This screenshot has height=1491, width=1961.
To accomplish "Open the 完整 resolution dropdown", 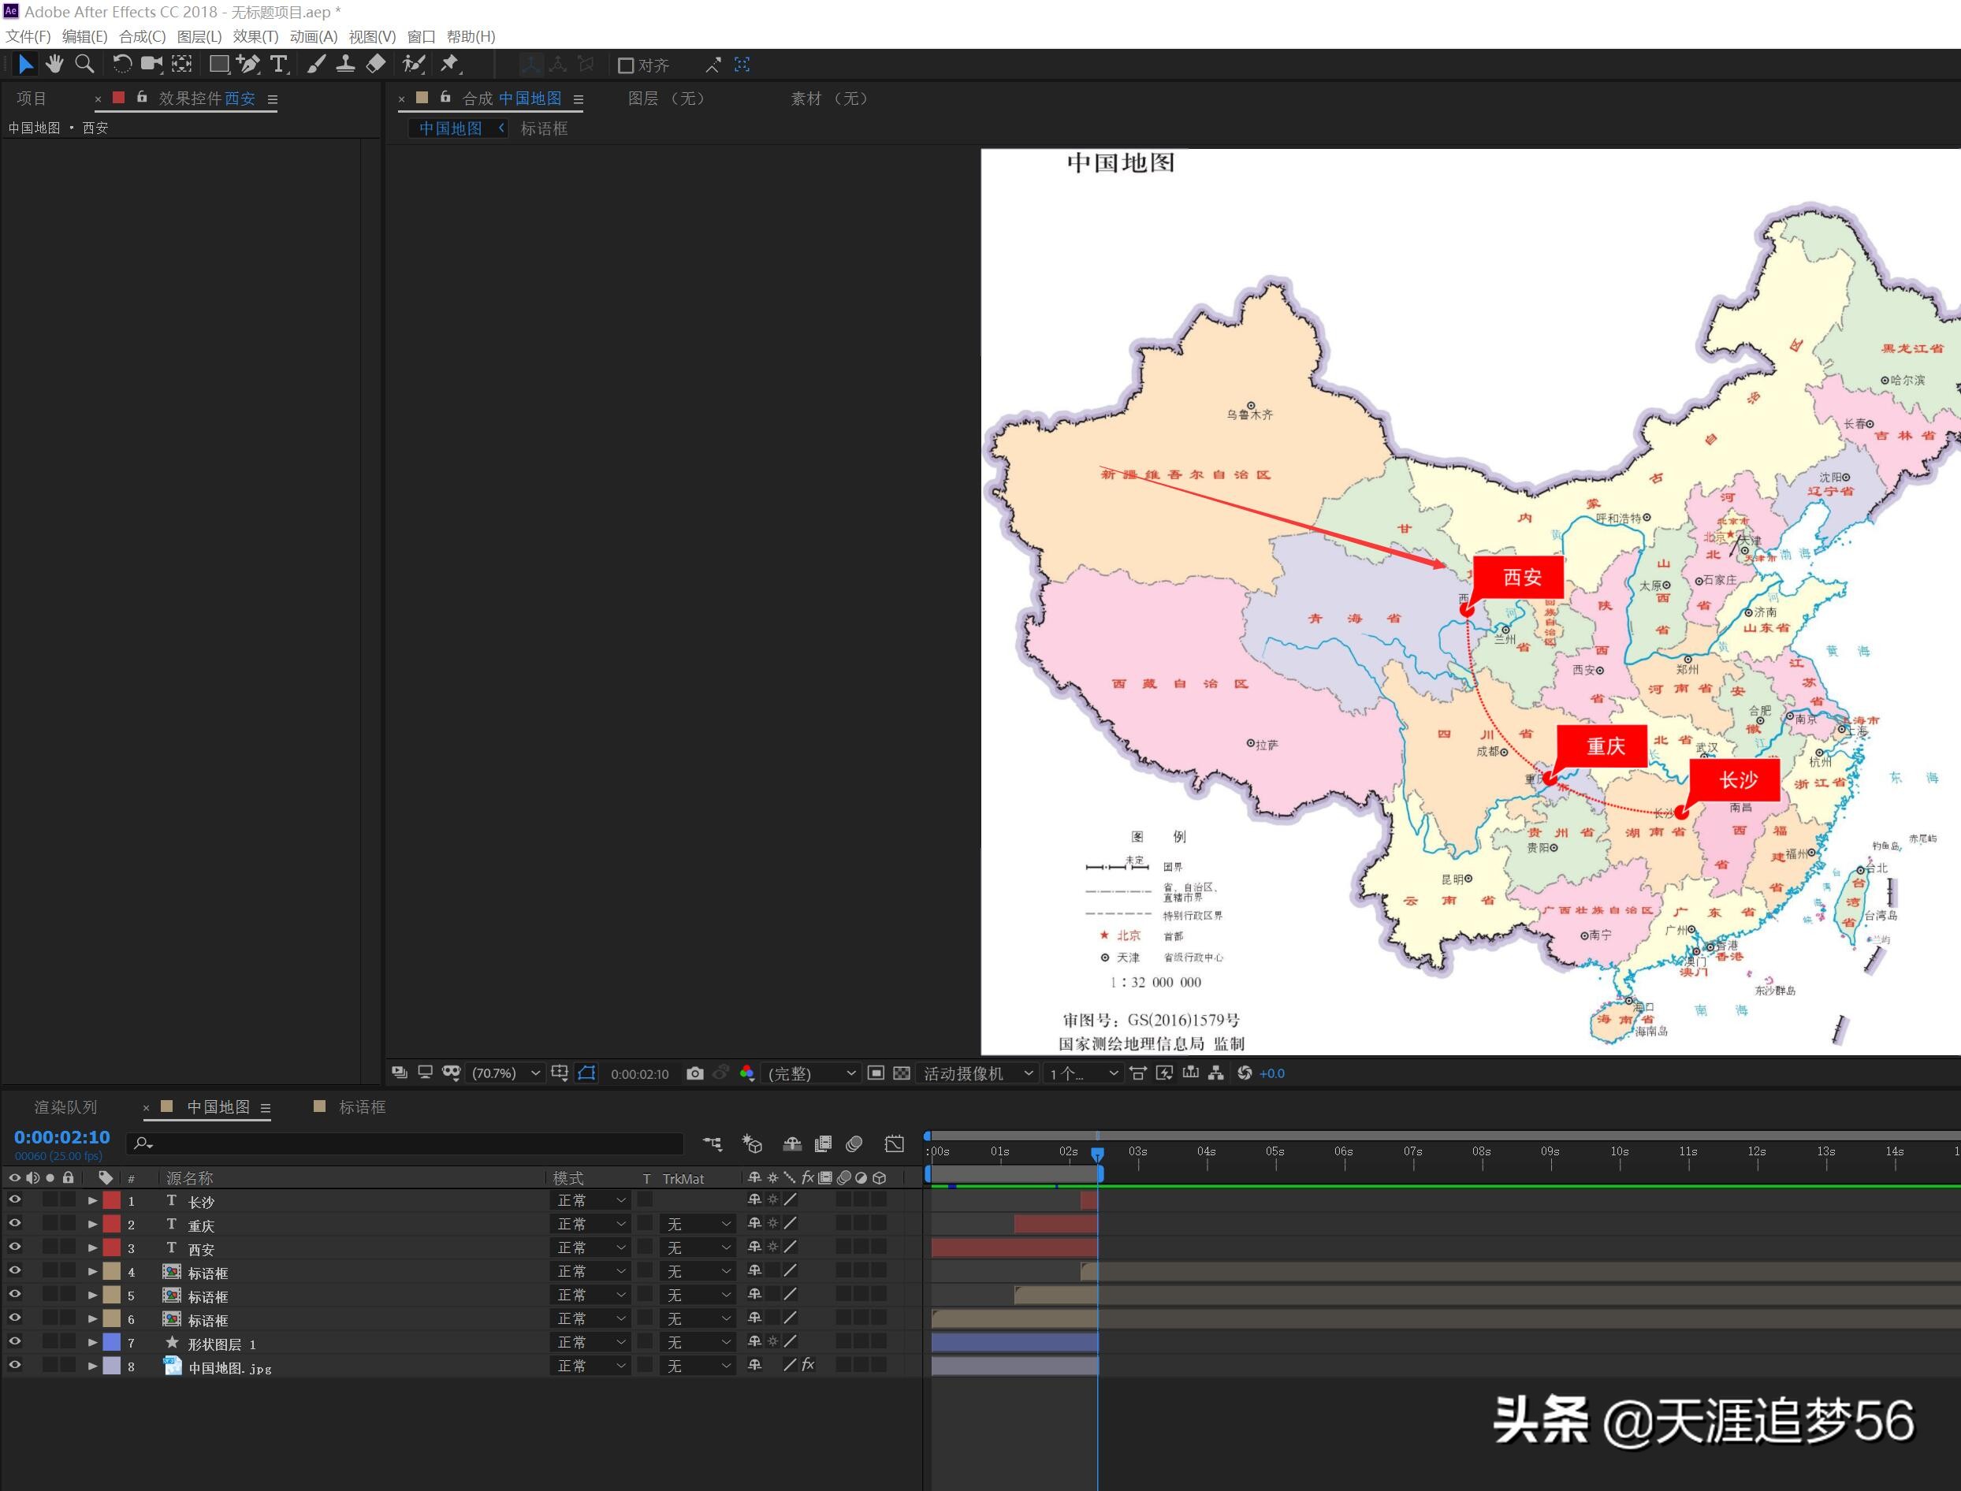I will click(811, 1073).
